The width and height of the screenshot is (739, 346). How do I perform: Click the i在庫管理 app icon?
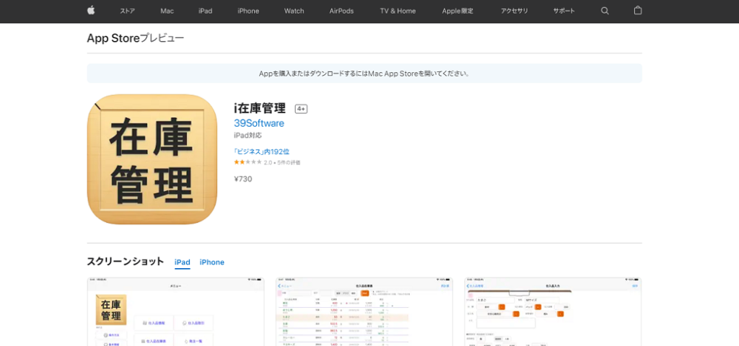coord(152,159)
